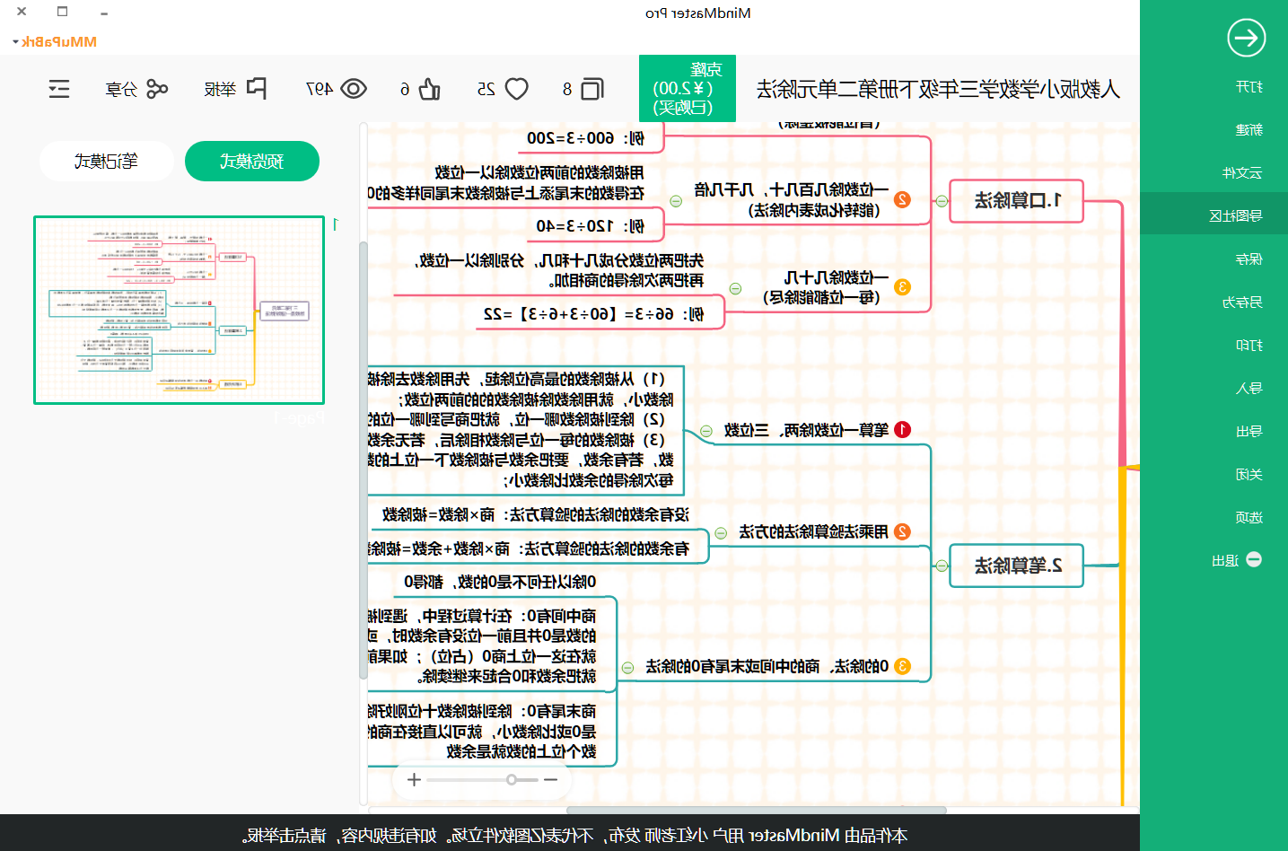Screen dimensions: 1288x851
Task: Click orange marker 3 beside 0的除法
Action: click(903, 666)
